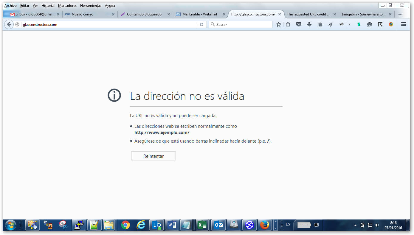Click the paper-plane send icon in toolbar

click(x=331, y=25)
